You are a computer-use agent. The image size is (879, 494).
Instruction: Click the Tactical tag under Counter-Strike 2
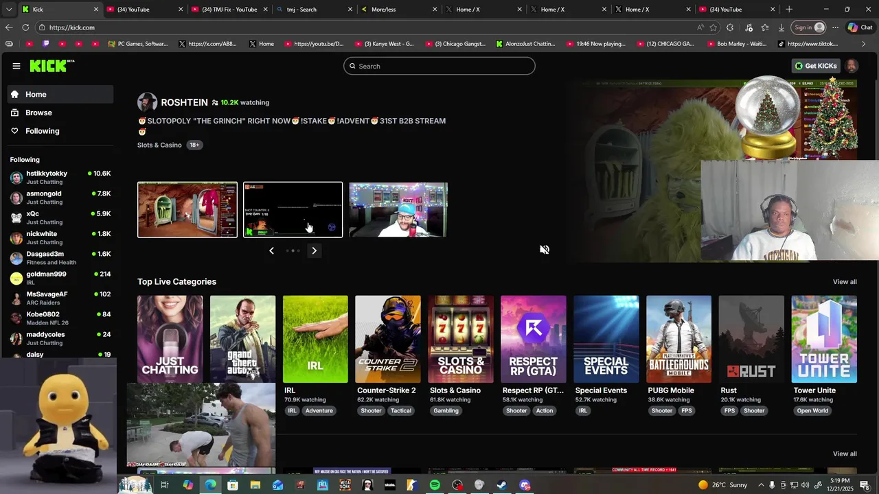coord(401,411)
